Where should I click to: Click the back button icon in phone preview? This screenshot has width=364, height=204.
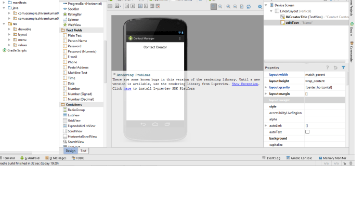coord(143,124)
